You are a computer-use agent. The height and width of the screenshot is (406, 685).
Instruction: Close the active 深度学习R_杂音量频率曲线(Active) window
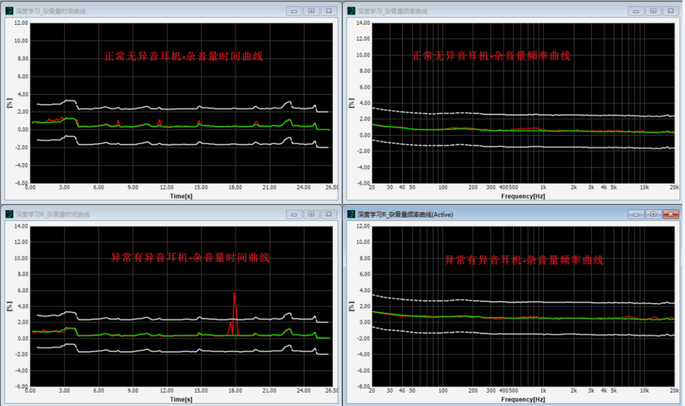(x=669, y=214)
